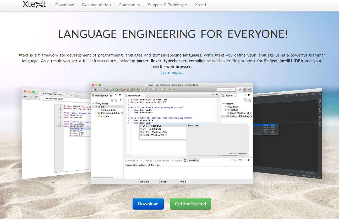Click Collapse All icon in Package Explorer
Image resolution: width=339 pixels, height=219 pixels.
pos(112,100)
